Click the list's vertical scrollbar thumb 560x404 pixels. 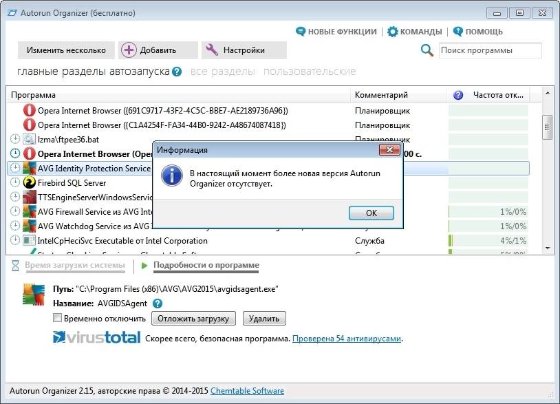(x=547, y=127)
